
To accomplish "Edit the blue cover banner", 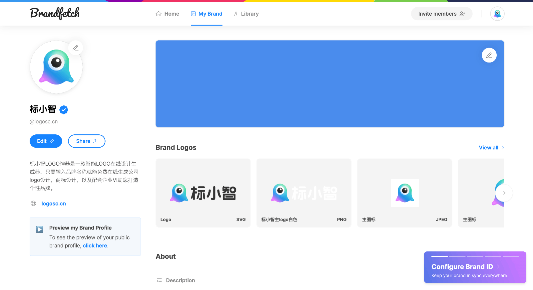I will click(x=489, y=55).
